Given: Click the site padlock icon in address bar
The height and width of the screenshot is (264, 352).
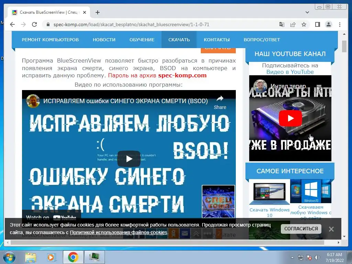Looking at the screenshot, I should tap(48, 24).
